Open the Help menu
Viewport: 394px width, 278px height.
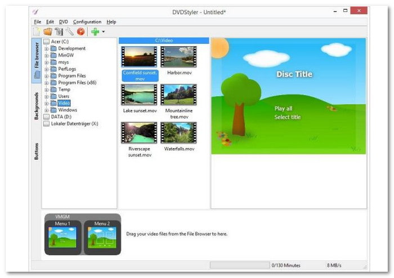(x=111, y=22)
